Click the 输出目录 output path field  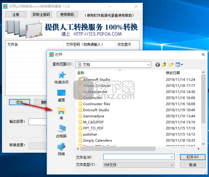point(38,122)
